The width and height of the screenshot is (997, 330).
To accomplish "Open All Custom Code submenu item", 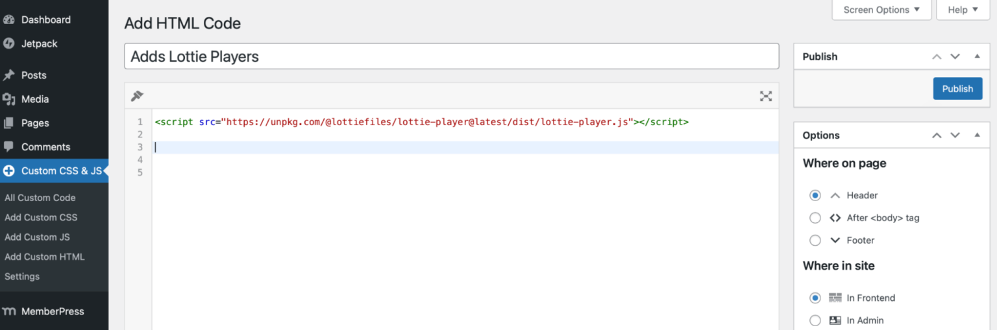I will [x=40, y=198].
